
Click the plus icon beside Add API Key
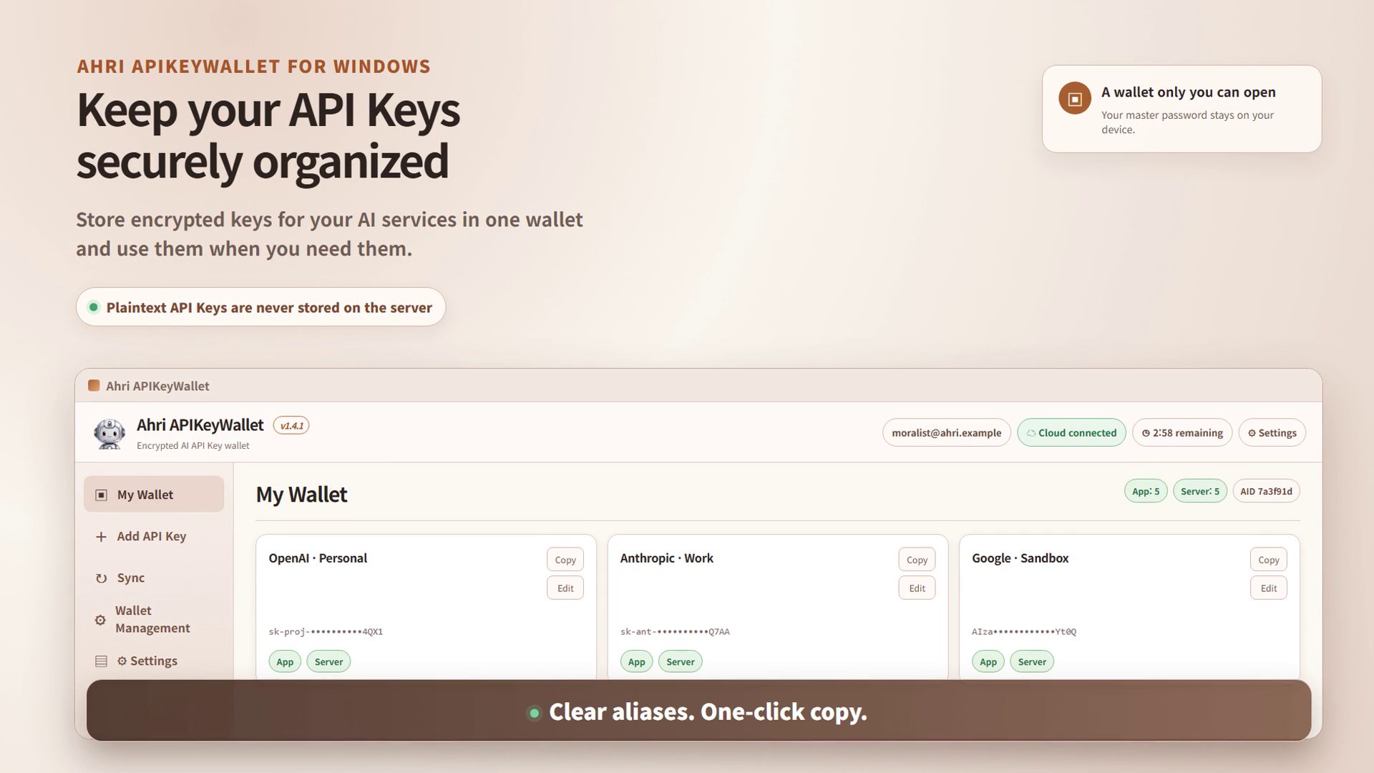(x=101, y=537)
